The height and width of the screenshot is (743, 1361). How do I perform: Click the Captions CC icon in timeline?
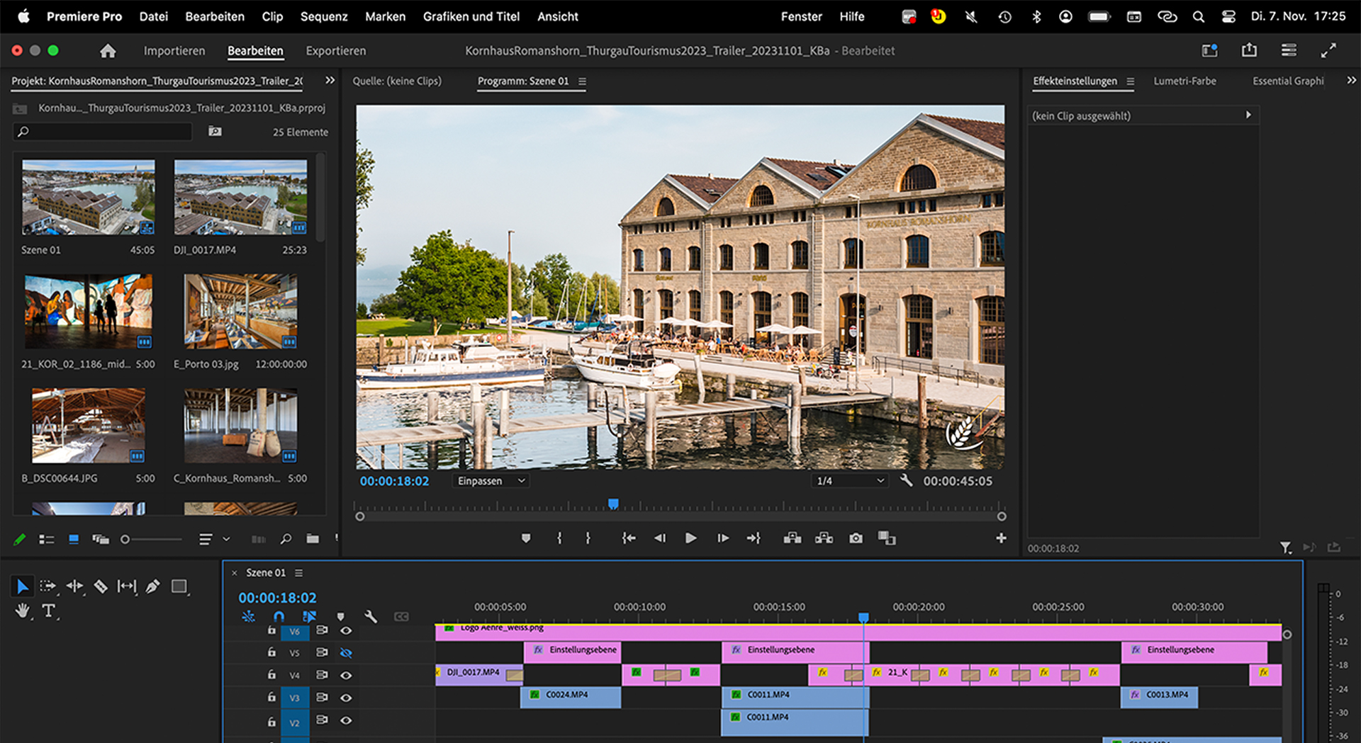point(401,617)
